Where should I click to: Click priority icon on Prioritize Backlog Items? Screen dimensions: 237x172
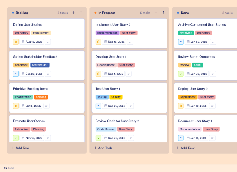click(x=16, y=106)
